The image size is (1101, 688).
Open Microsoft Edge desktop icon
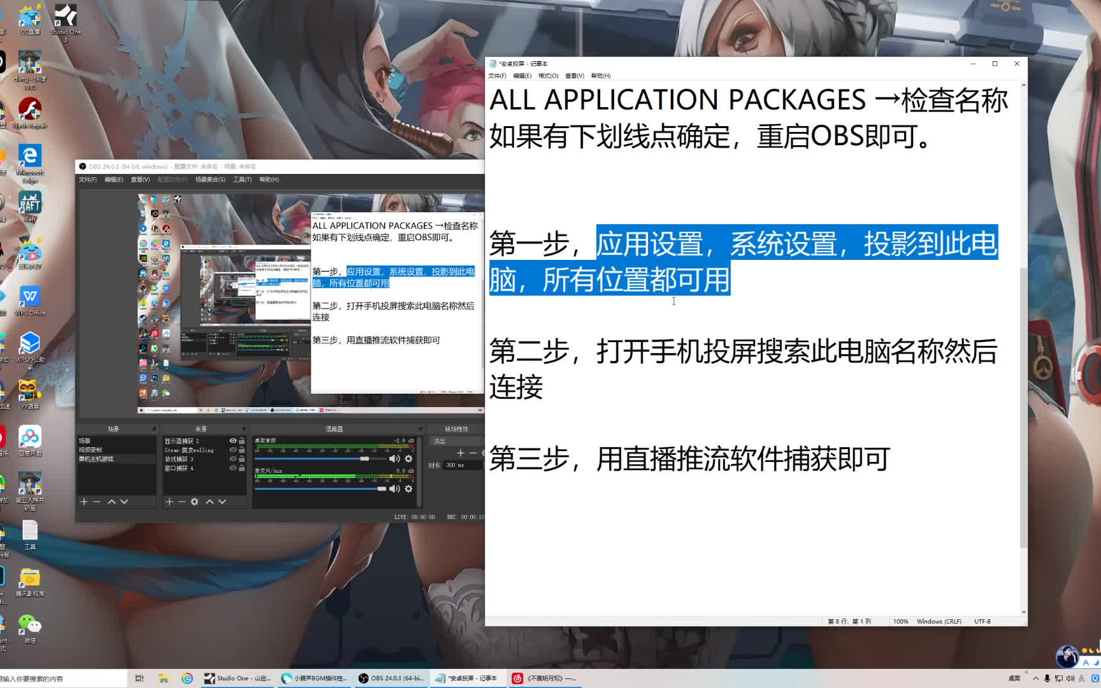(x=30, y=163)
